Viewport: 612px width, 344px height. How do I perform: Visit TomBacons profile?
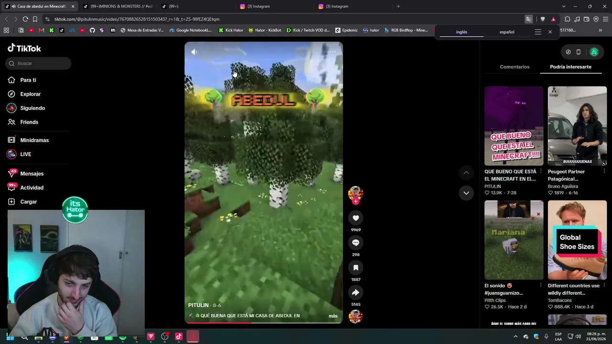[x=560, y=301]
